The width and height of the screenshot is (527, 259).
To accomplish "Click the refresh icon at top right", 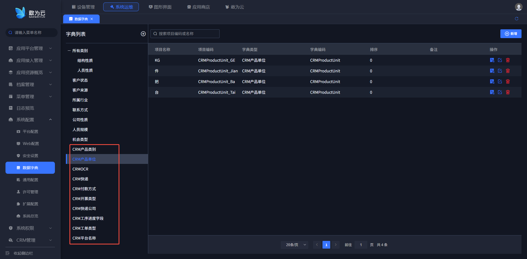I will (x=517, y=19).
